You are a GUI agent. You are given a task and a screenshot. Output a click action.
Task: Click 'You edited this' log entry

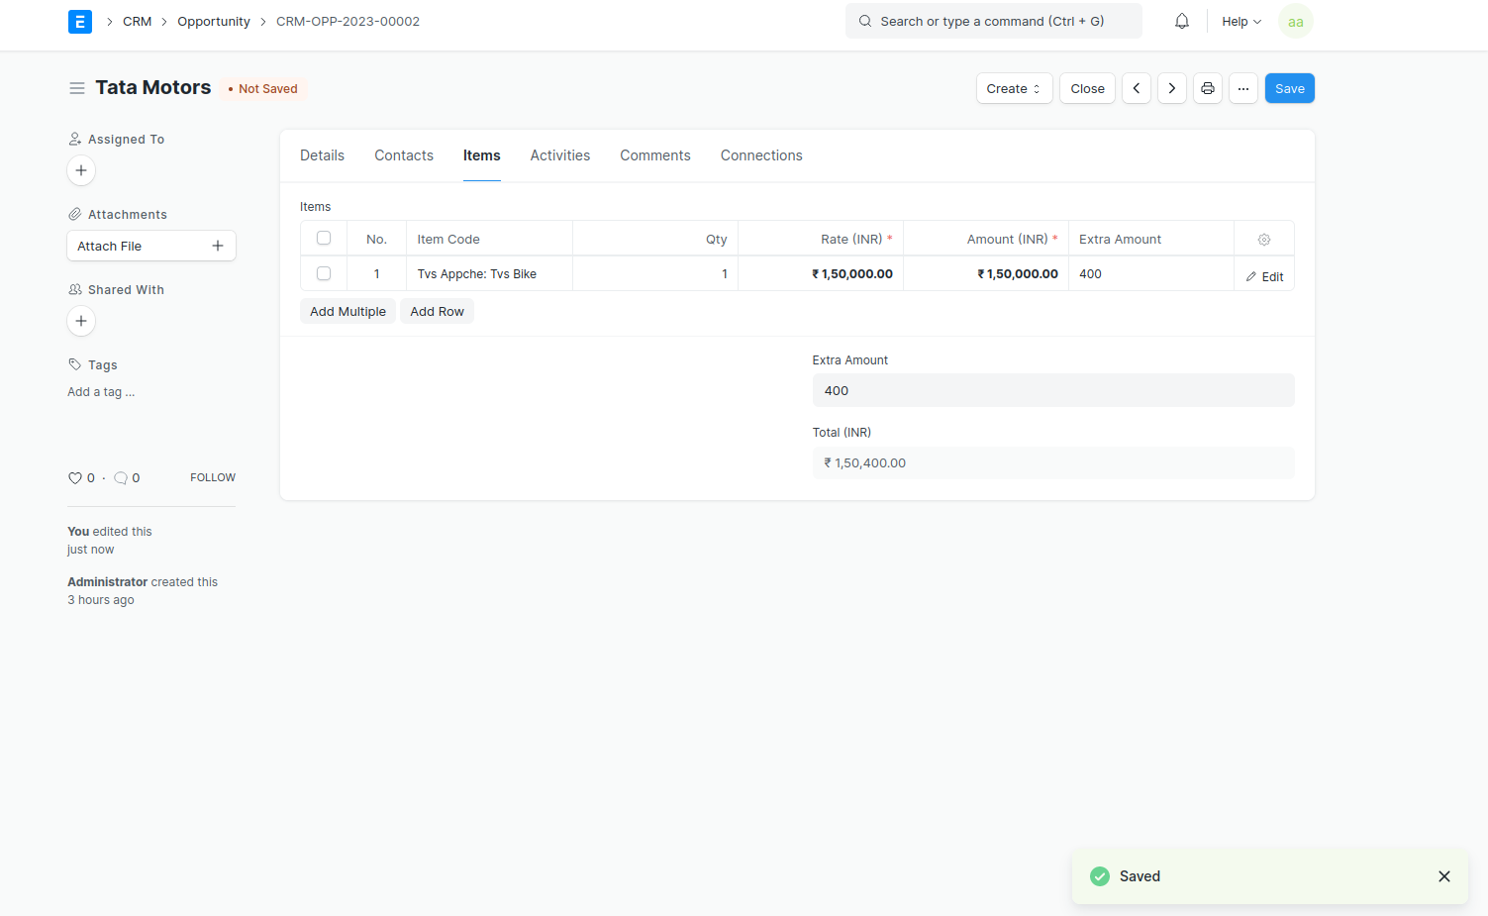[x=110, y=540]
